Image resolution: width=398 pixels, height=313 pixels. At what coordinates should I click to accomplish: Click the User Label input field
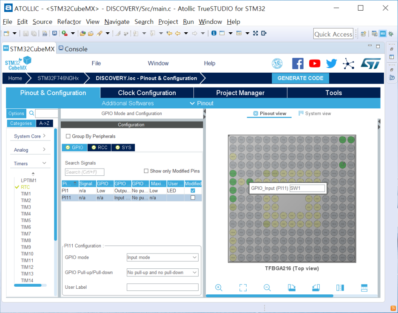(162, 287)
